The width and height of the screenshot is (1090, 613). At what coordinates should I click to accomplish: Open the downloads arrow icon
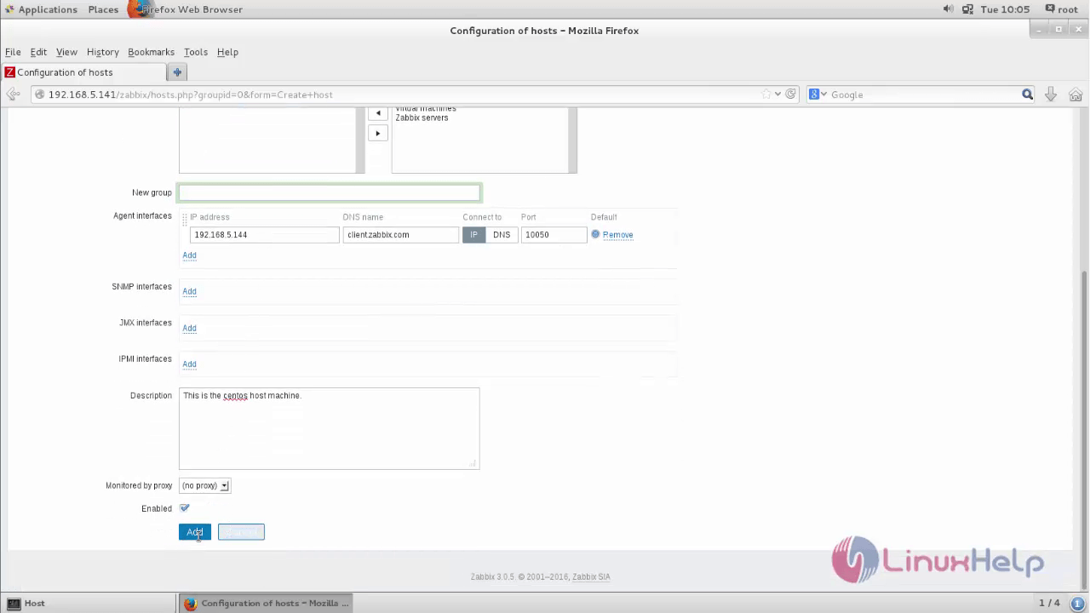point(1051,95)
